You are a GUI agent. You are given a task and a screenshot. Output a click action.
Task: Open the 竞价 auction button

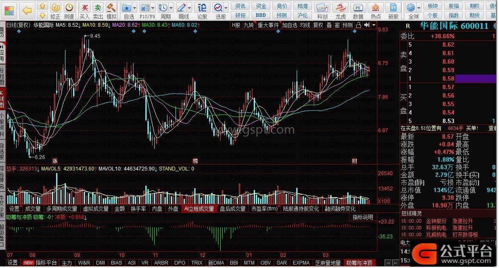(282, 6)
